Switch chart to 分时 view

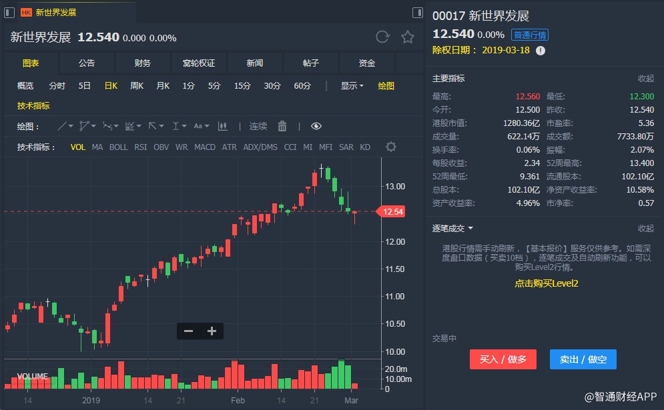coord(57,86)
